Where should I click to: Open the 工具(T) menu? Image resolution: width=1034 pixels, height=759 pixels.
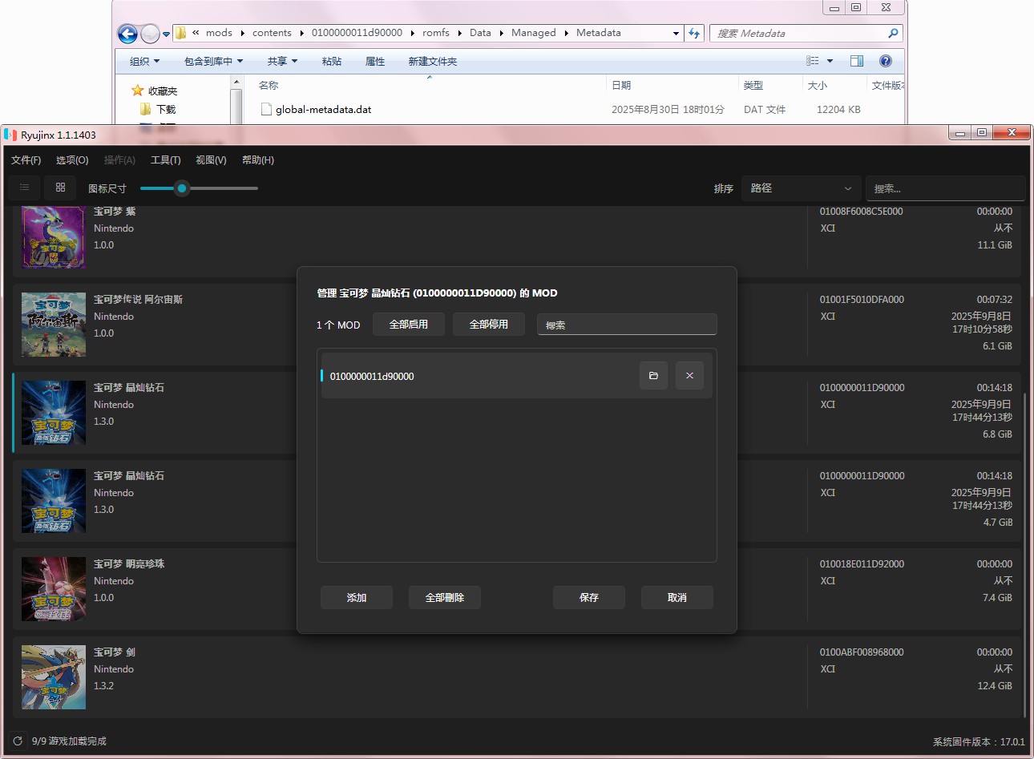165,160
